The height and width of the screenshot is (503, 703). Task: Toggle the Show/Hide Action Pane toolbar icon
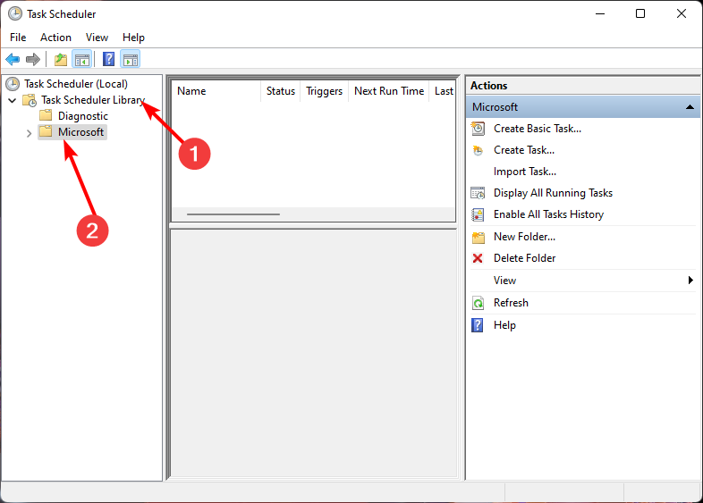(131, 59)
